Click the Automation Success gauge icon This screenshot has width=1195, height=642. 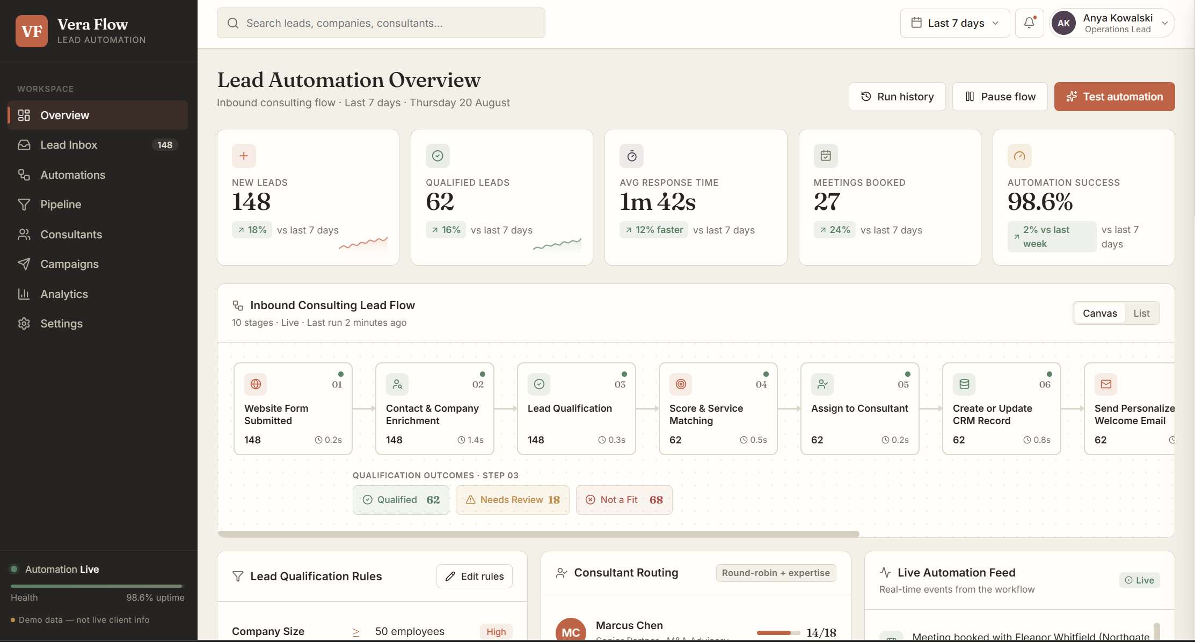(x=1019, y=156)
